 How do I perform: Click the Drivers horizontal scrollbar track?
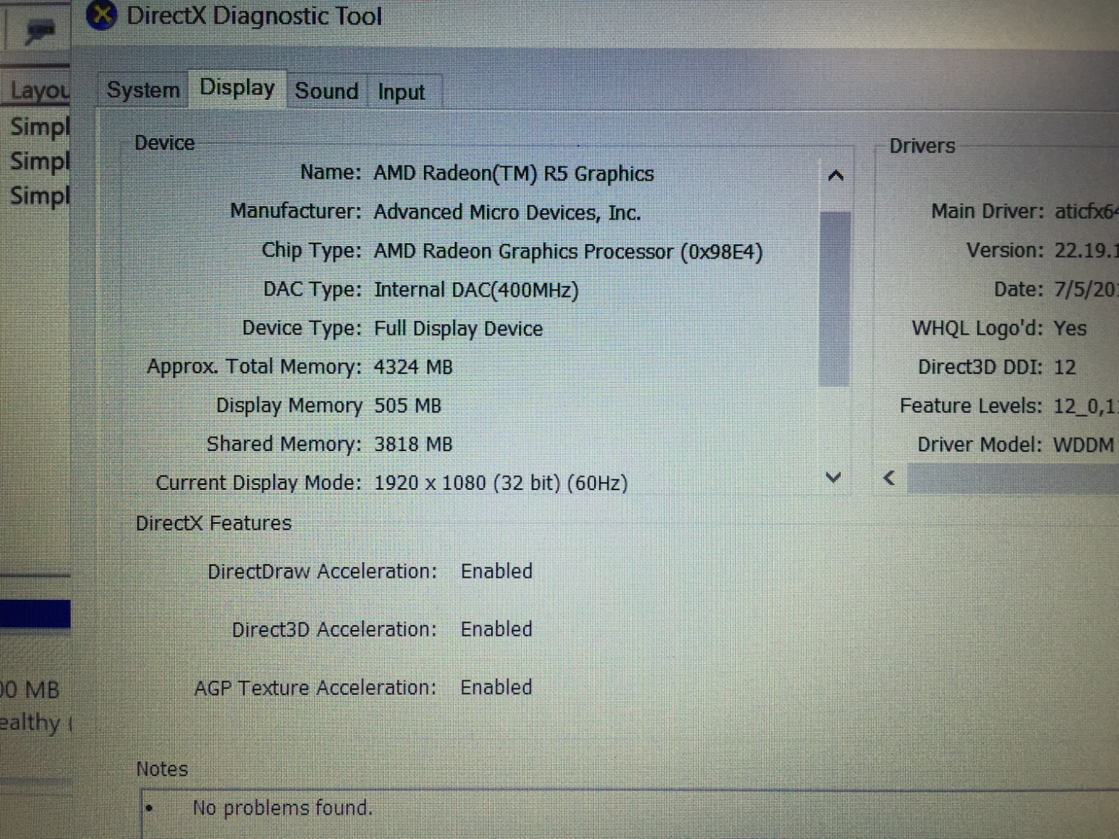point(1013,479)
